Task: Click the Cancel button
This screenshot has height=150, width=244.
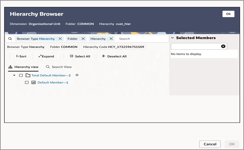Action: (x=210, y=144)
